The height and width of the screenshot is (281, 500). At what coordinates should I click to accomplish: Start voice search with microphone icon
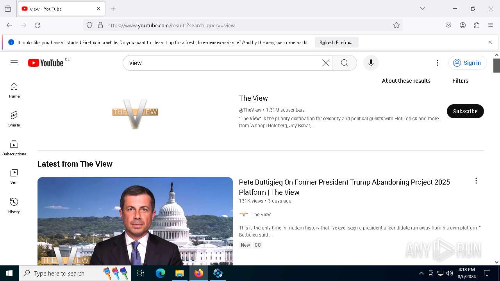[x=371, y=63]
